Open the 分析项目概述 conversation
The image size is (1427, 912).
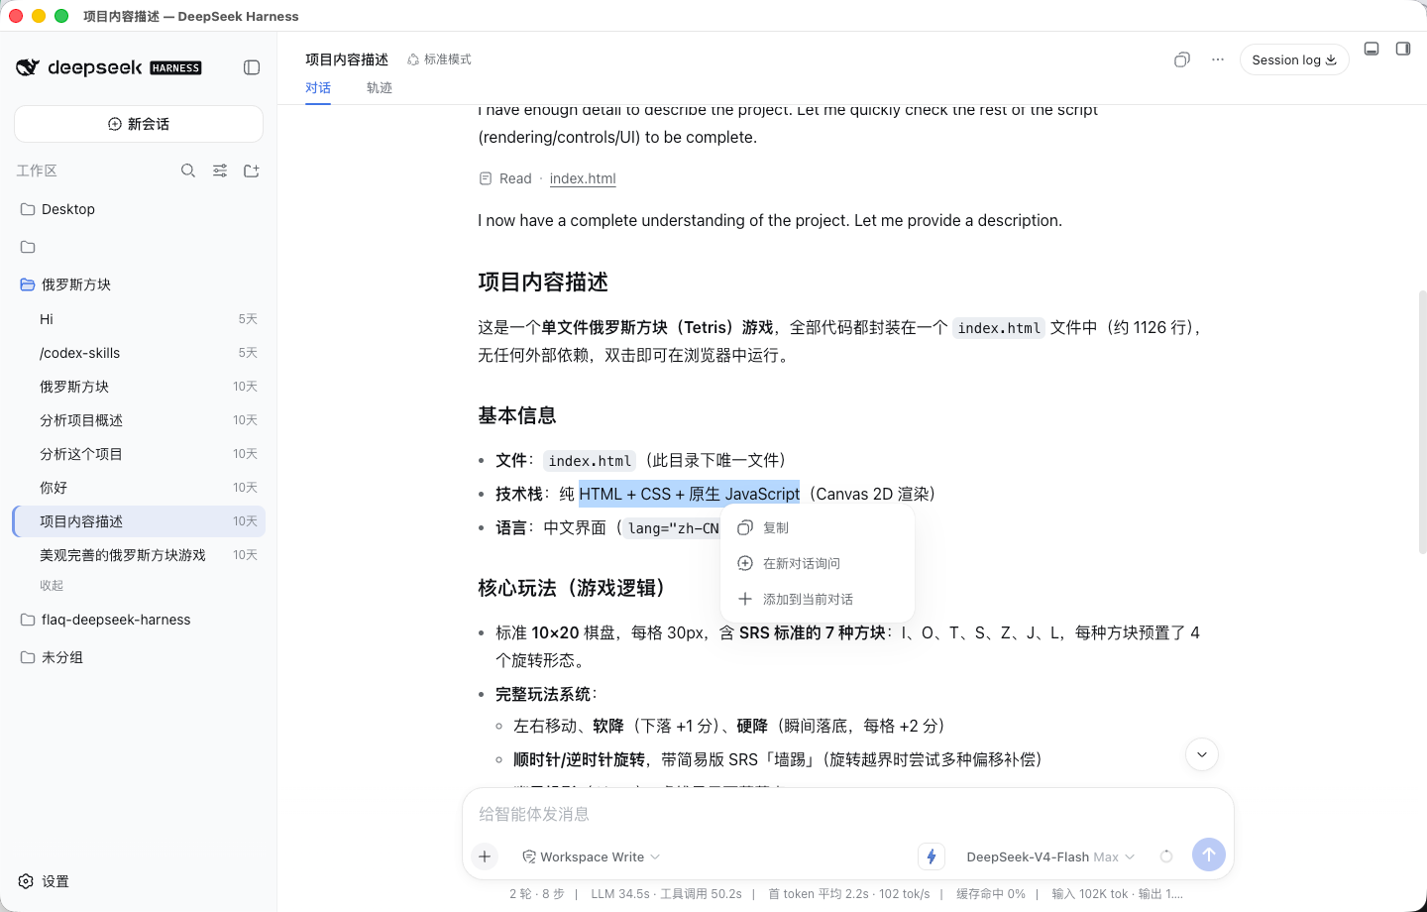(x=139, y=420)
